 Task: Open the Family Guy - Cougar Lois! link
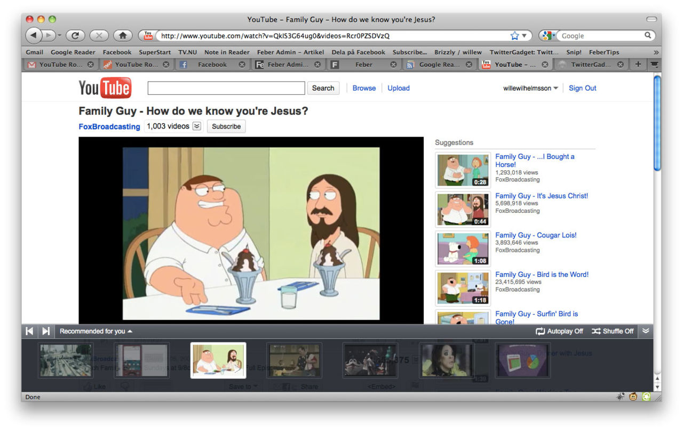pos(536,235)
